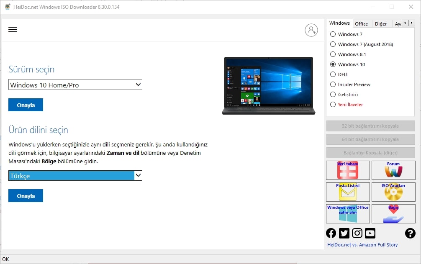Open the HeiDoc.net vs. Amazon Full Story link
421x264 pixels.
click(362, 244)
